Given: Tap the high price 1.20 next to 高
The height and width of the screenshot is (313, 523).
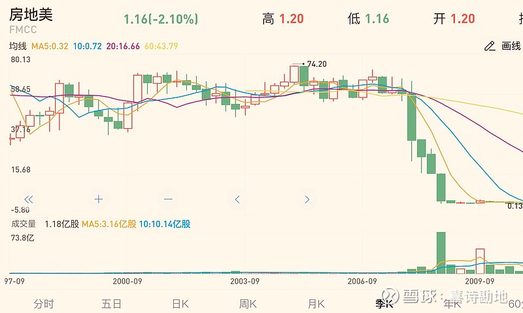Looking at the screenshot, I should [292, 19].
